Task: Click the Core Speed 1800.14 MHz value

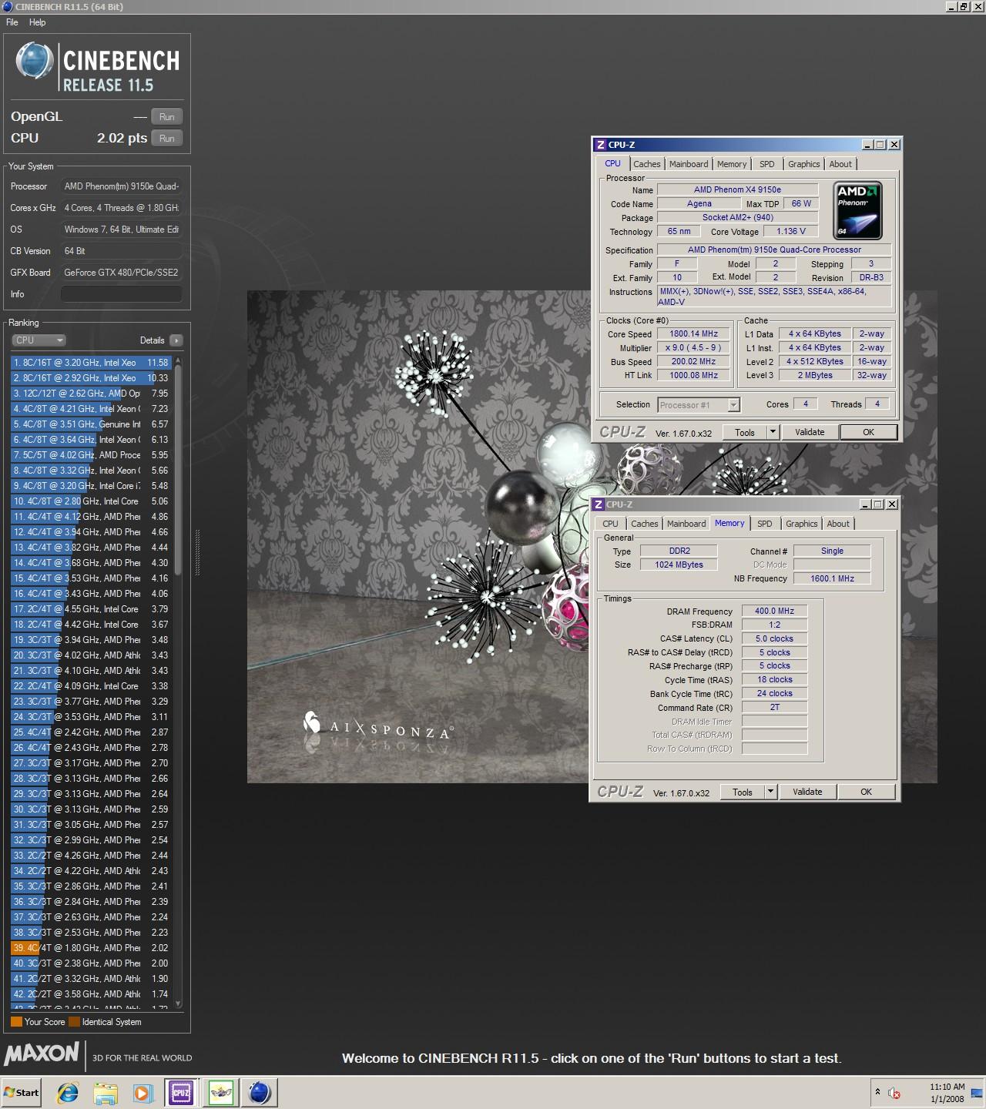Action: tap(693, 333)
